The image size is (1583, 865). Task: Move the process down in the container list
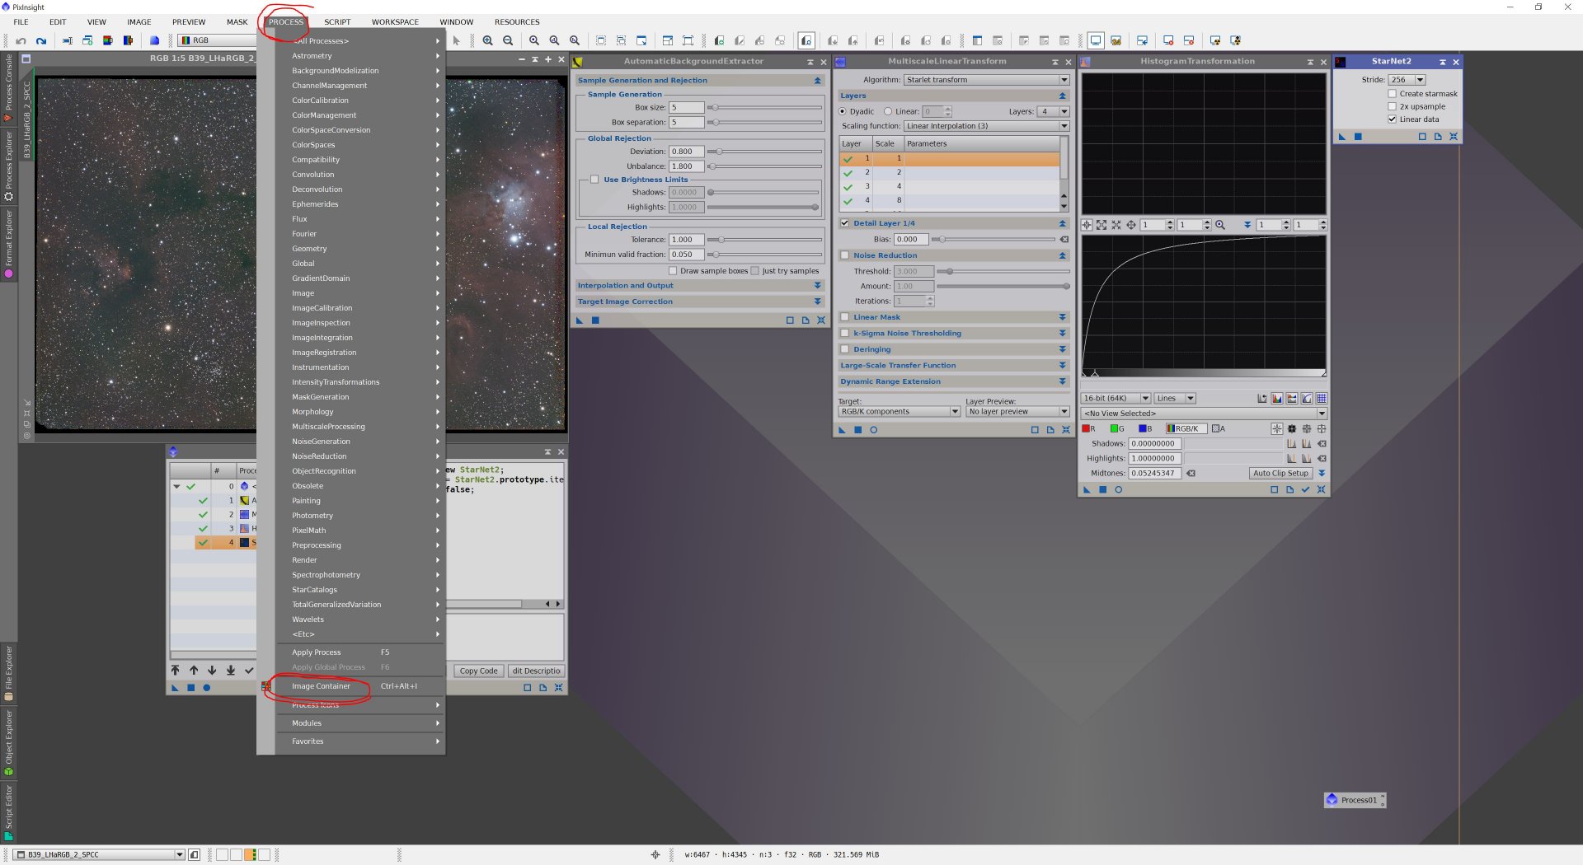212,671
